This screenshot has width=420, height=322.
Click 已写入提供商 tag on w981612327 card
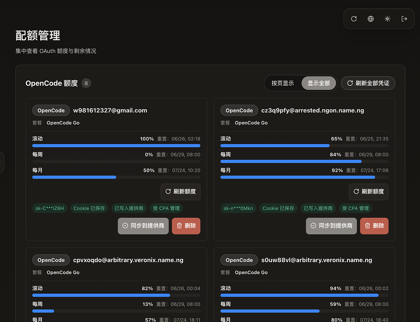coord(129,208)
